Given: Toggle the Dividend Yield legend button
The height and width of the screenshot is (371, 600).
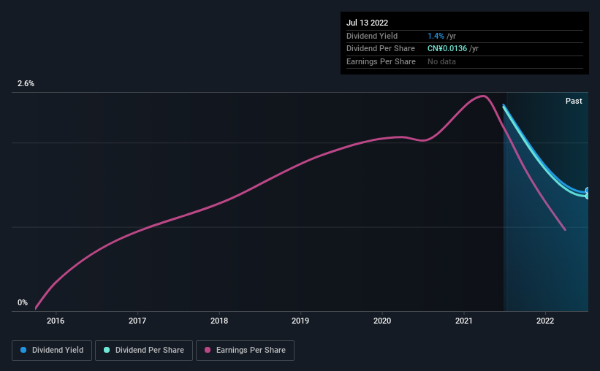Looking at the screenshot, I should click(52, 351).
